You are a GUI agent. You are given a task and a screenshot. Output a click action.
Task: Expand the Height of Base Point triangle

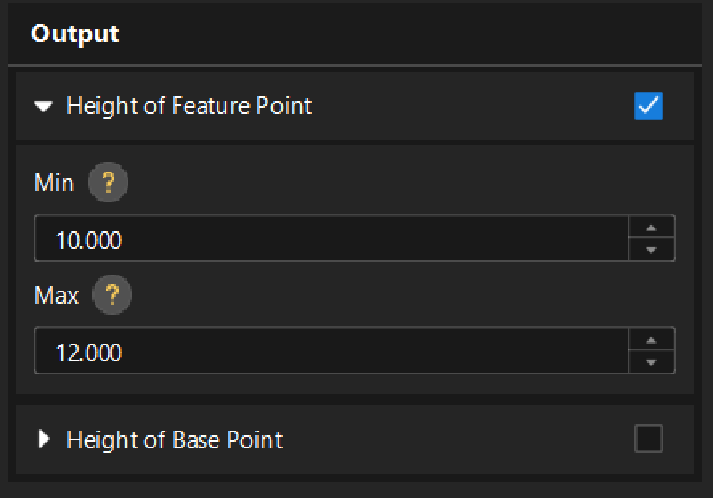(x=45, y=439)
